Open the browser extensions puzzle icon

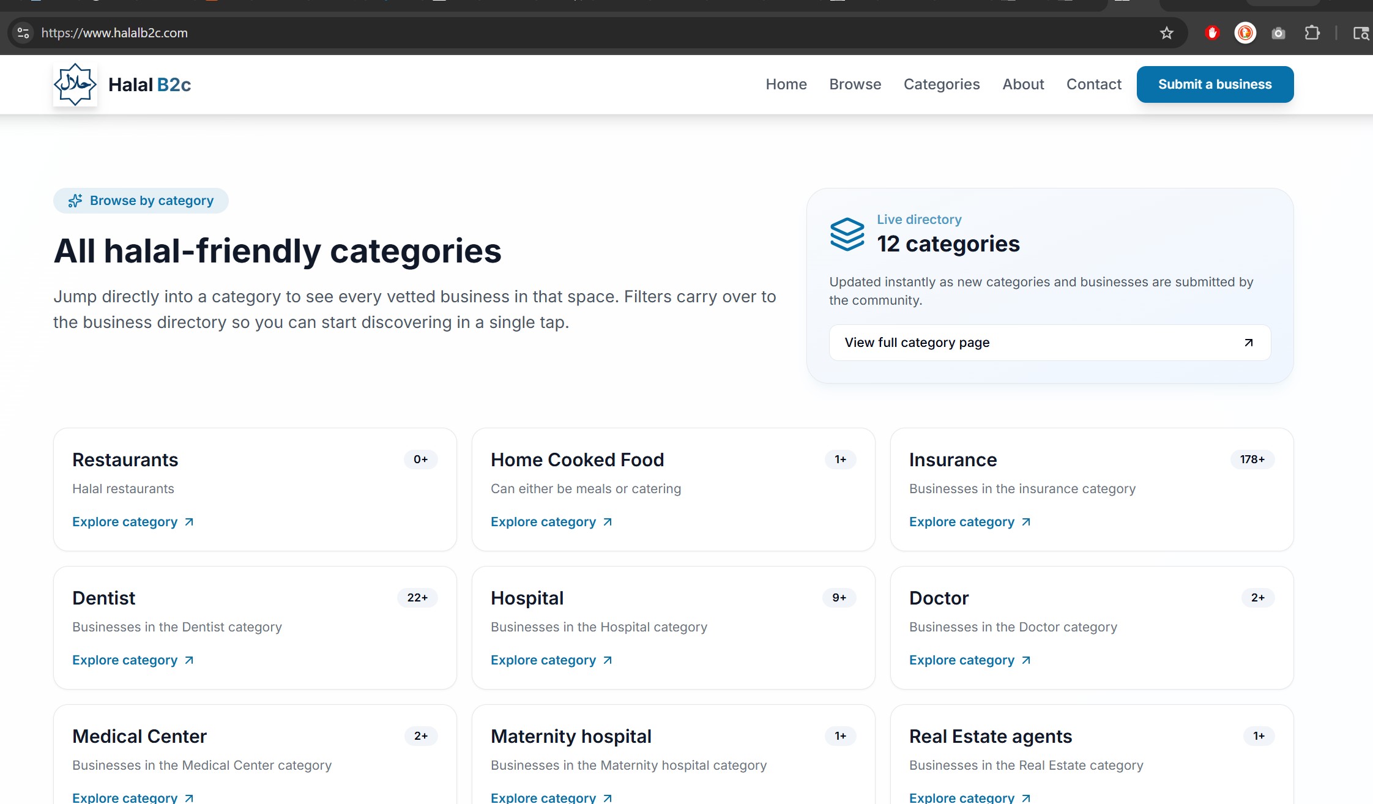(x=1312, y=33)
